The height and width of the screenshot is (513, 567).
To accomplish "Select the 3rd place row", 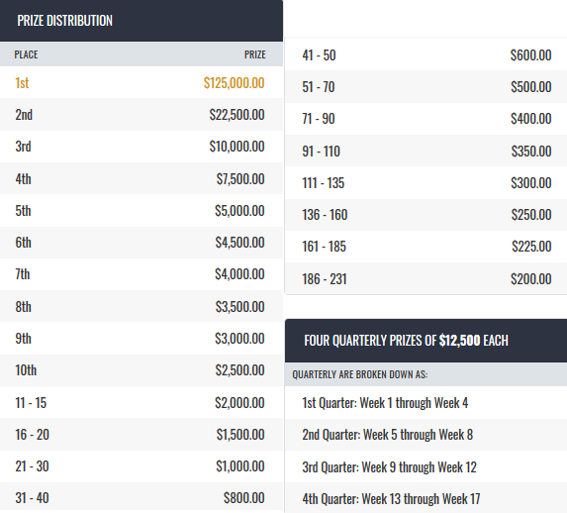I will (x=142, y=147).
